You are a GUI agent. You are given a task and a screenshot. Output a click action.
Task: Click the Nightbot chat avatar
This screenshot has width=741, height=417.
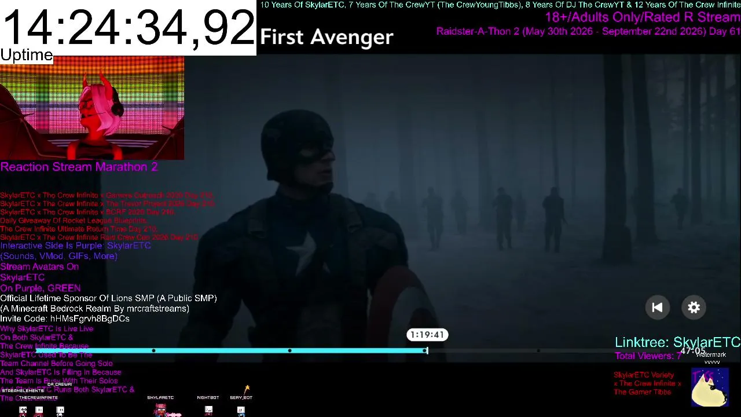(x=208, y=410)
